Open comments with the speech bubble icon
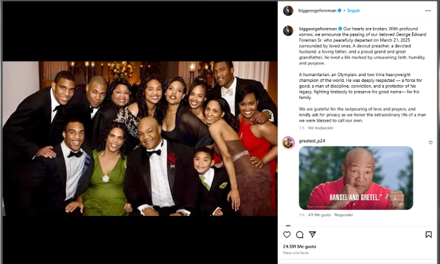This screenshot has width=440, height=264. [x=299, y=235]
